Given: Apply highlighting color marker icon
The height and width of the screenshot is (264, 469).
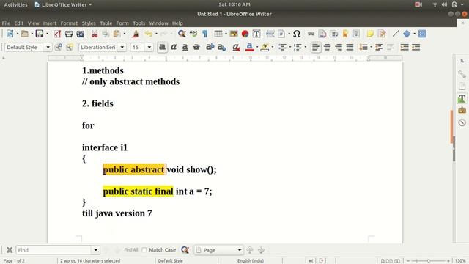Looking at the screenshot, I should (x=265, y=47).
